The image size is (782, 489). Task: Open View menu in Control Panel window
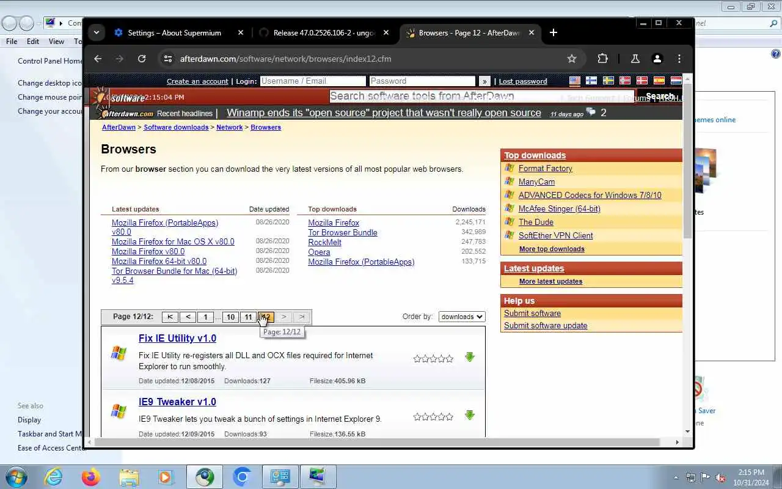(56, 42)
